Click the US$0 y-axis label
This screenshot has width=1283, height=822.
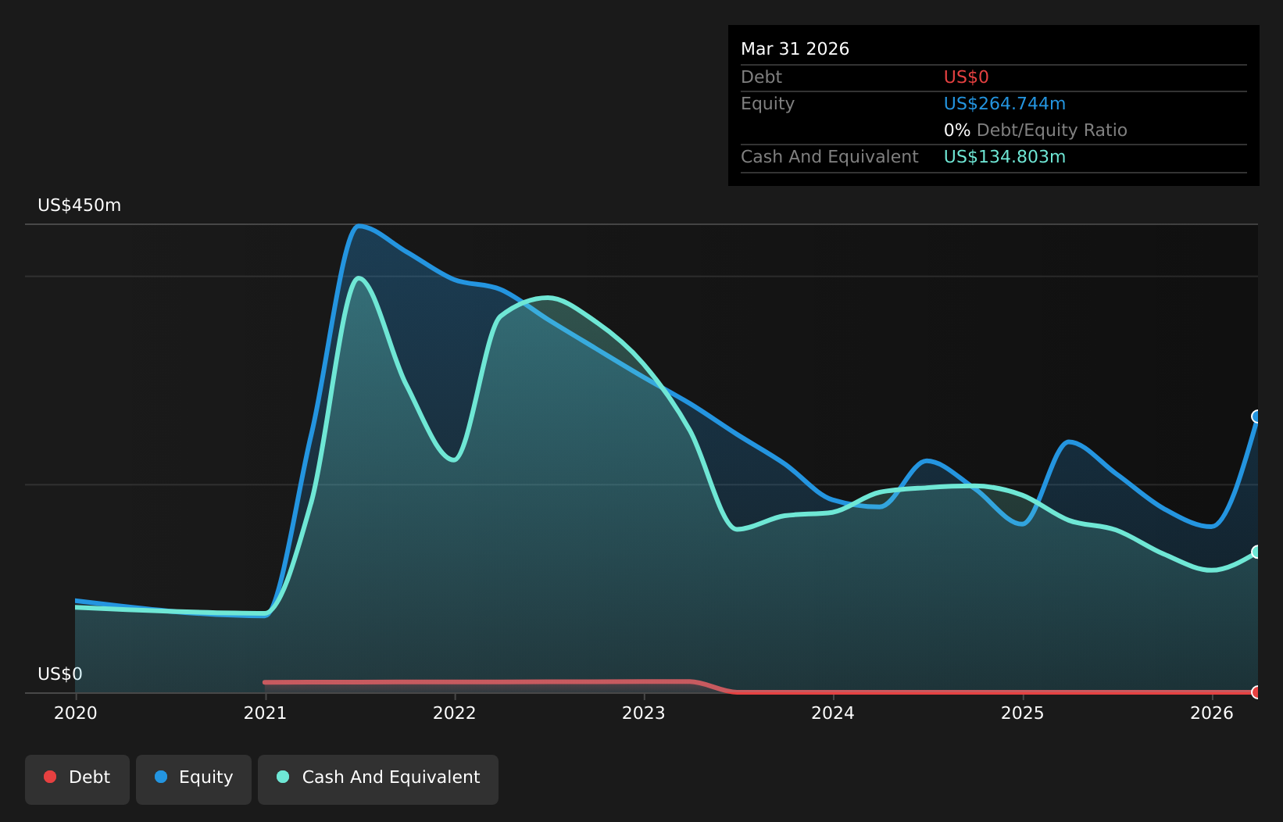[x=60, y=674]
